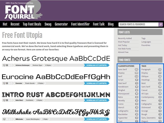The image size is (164, 123).
Task: Focus the Search Fonts & Foundries field
Action: point(138,25)
